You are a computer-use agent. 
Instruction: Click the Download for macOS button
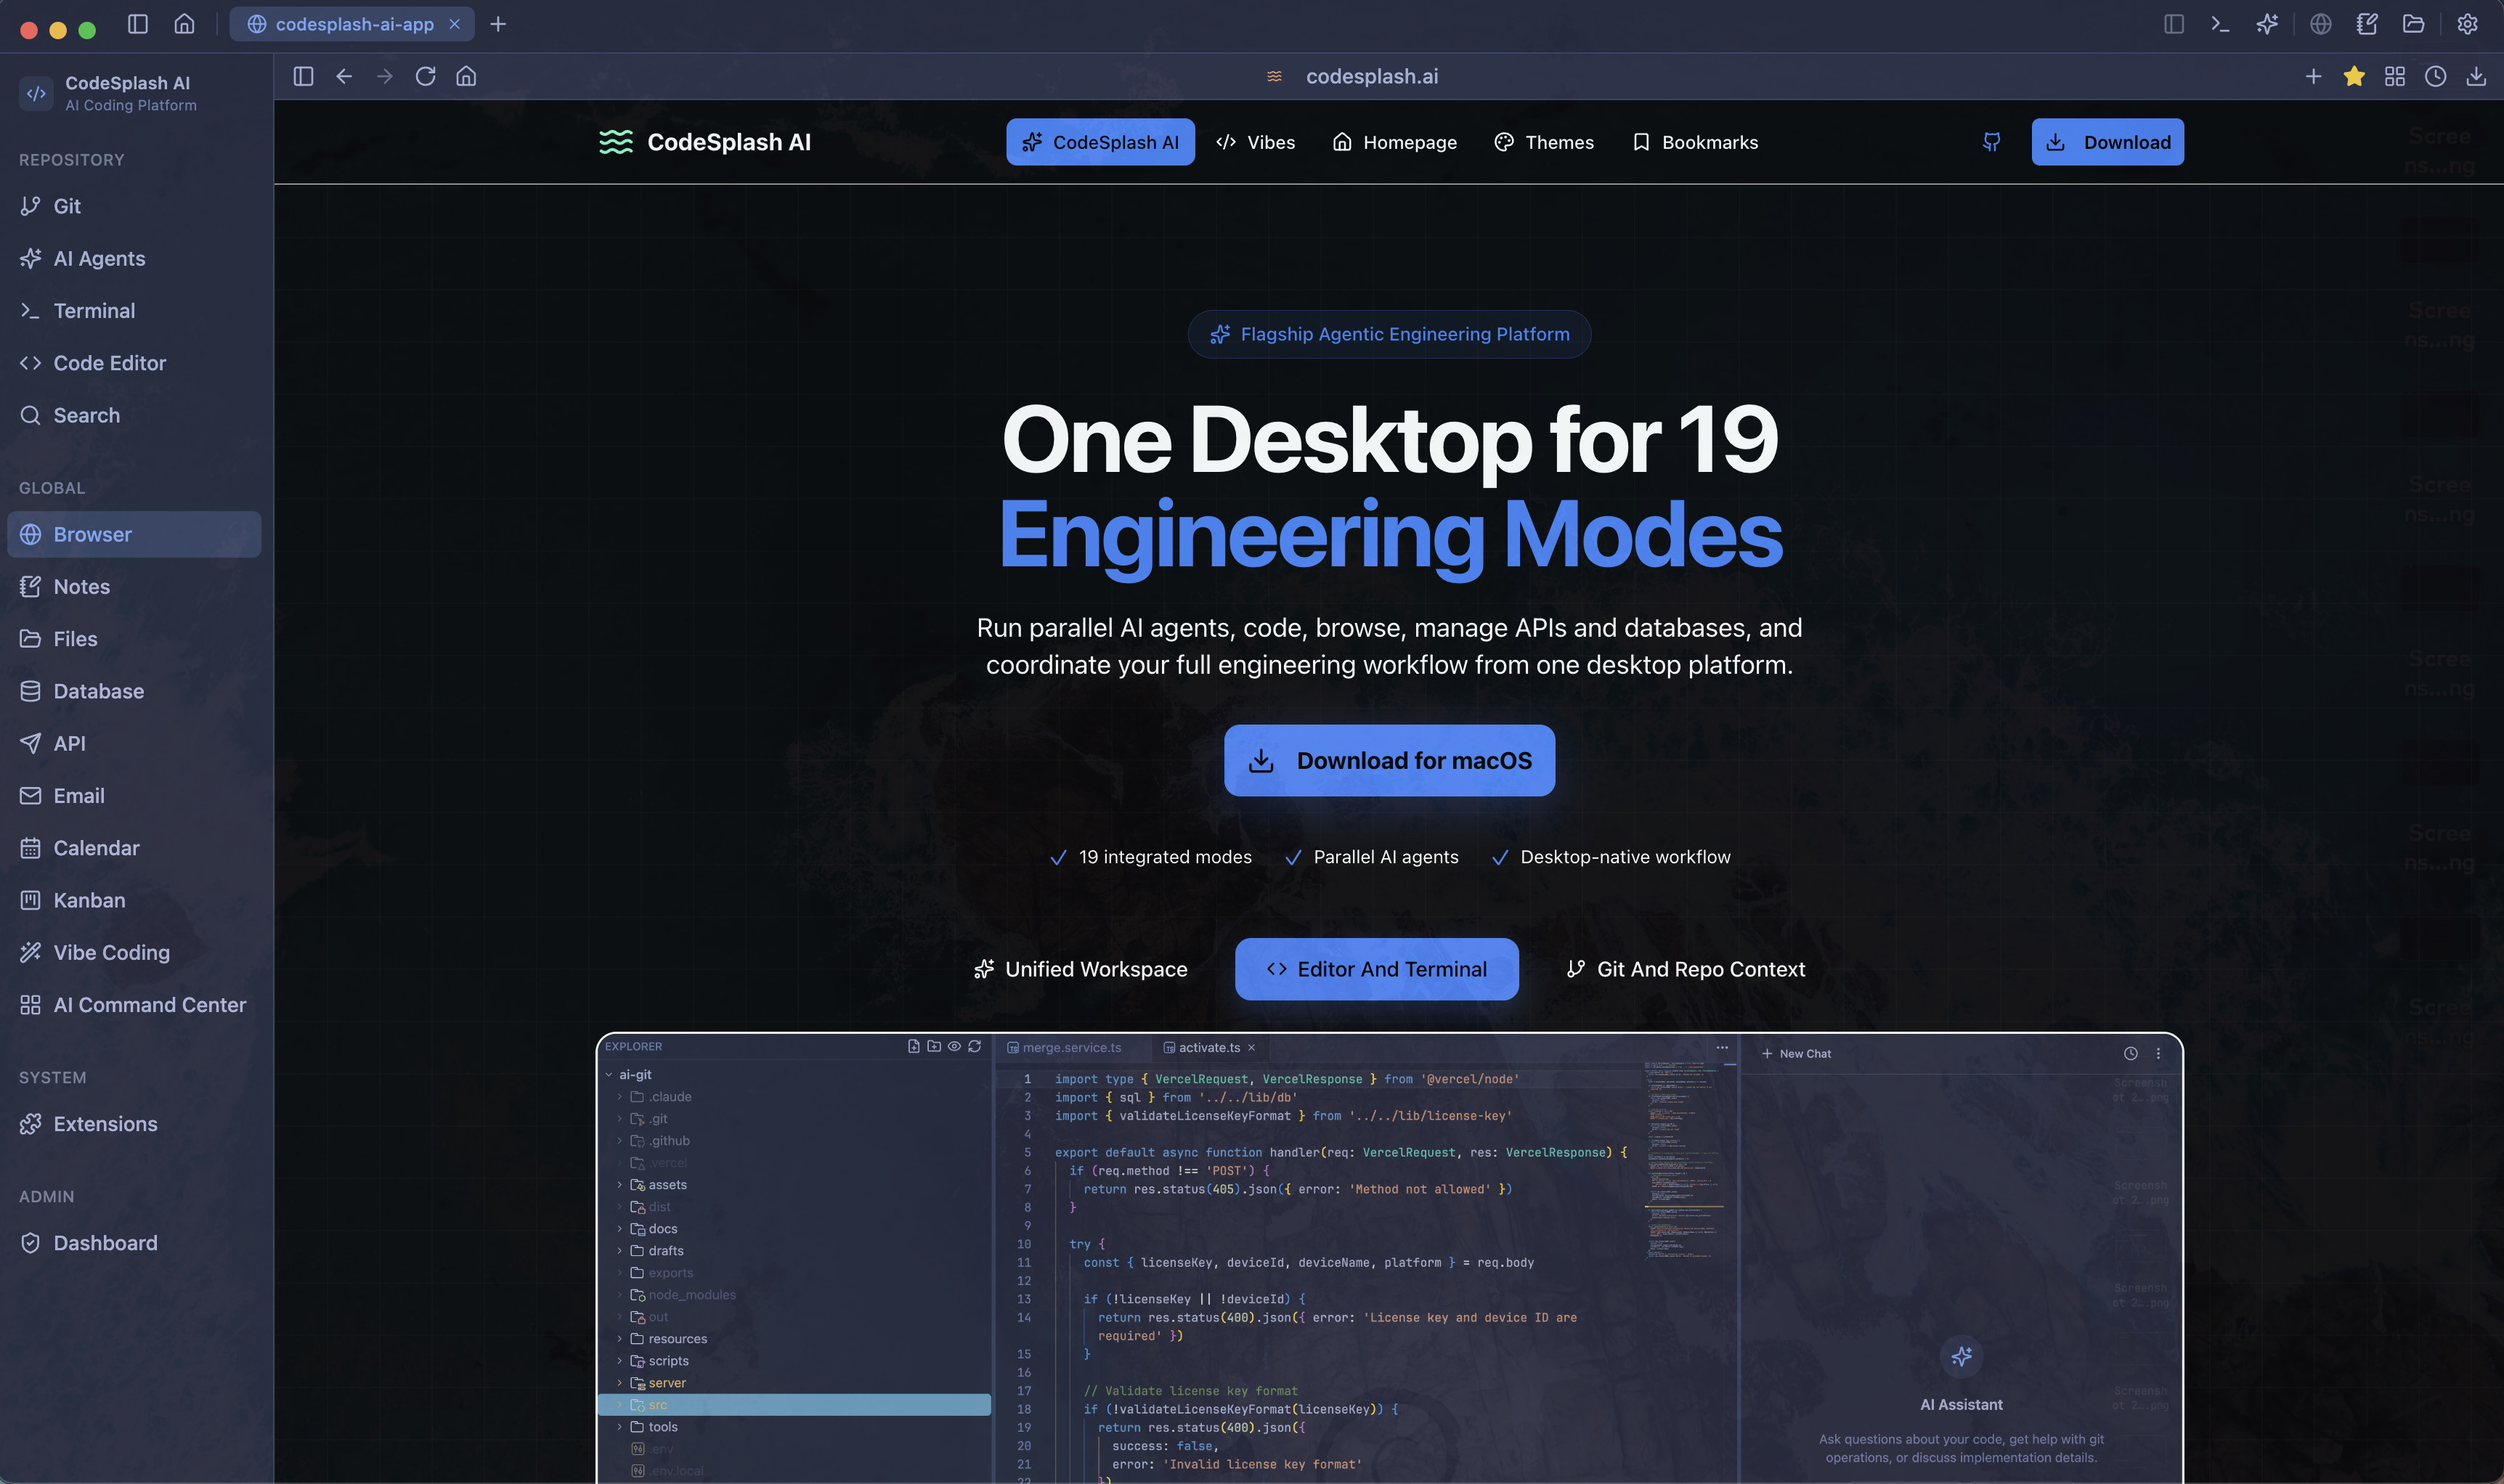[x=1389, y=760]
